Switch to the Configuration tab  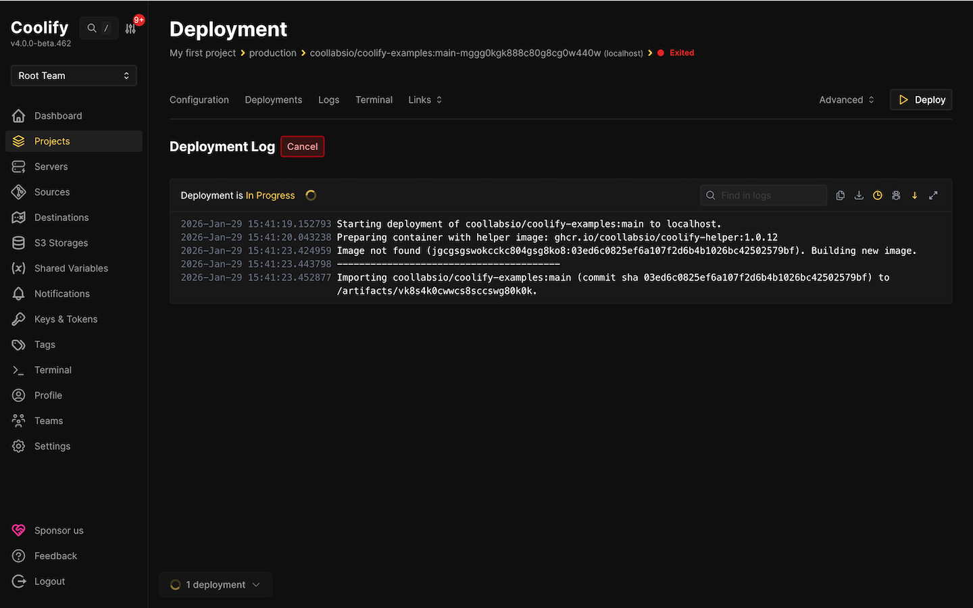pos(199,99)
